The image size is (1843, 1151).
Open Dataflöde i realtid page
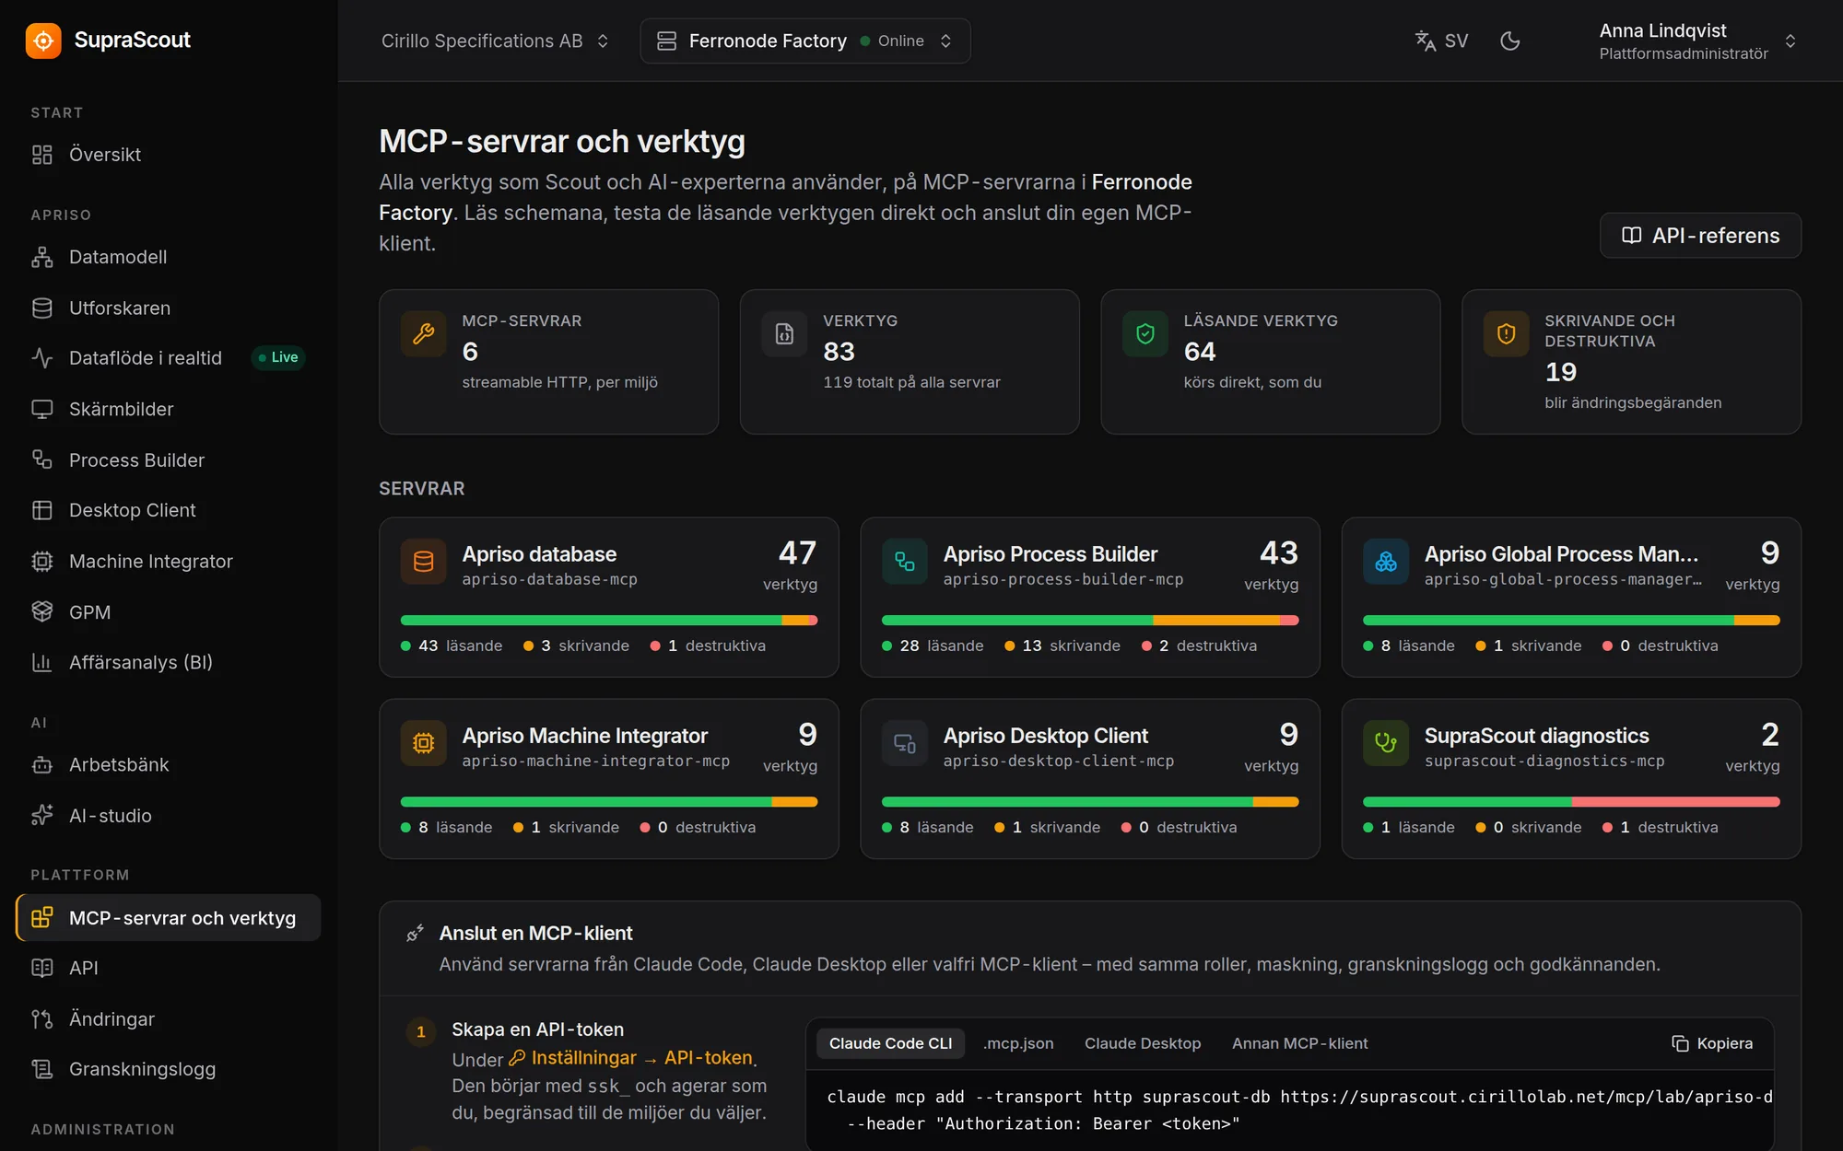[x=168, y=357]
